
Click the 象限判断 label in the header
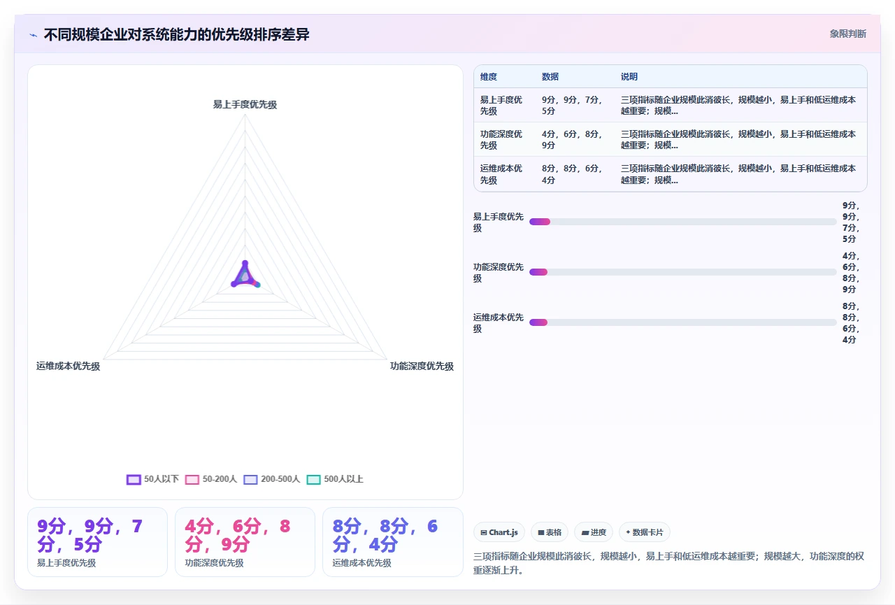848,34
